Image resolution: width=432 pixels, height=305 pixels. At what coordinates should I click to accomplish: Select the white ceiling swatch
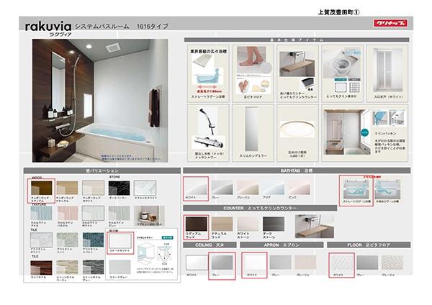196,263
